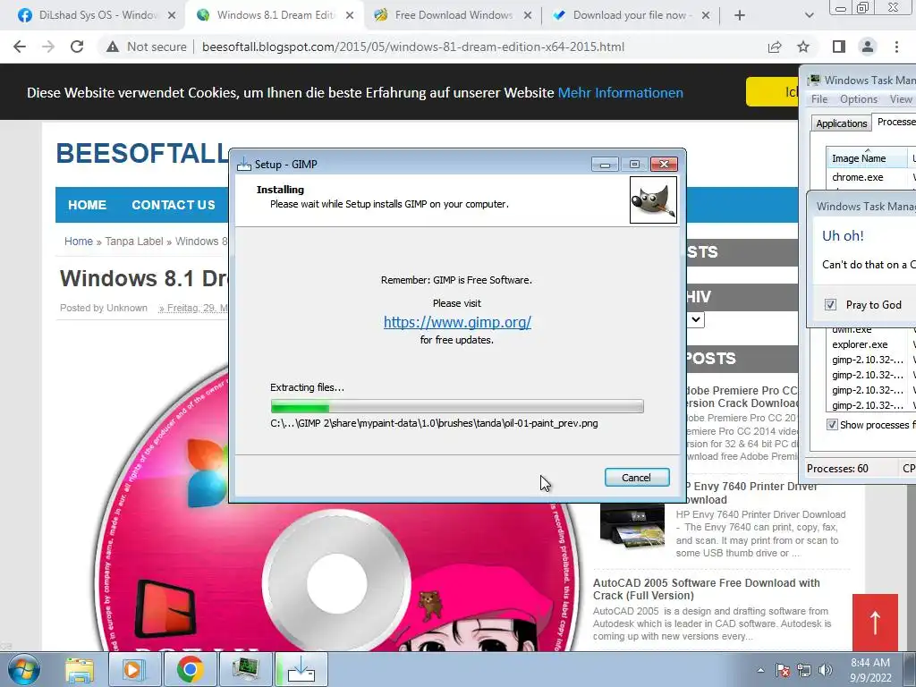916x687 pixels.
Task: Open File Explorer from the taskbar
Action: coord(80,669)
